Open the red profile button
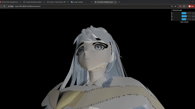The height and width of the screenshot is (109, 195). 191,6
